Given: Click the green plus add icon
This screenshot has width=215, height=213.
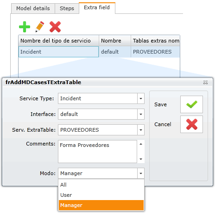Looking at the screenshot, I should pos(25,27).
